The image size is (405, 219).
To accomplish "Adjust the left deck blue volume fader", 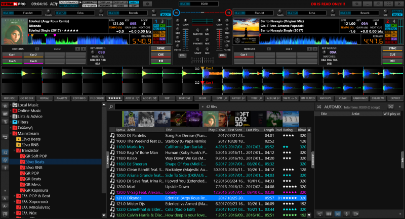I will point(186,40).
